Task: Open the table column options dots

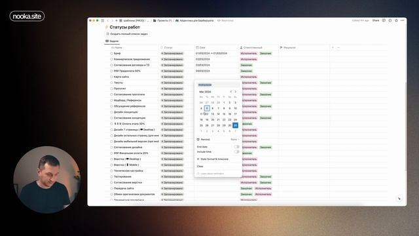Action: pyautogui.click(x=338, y=48)
